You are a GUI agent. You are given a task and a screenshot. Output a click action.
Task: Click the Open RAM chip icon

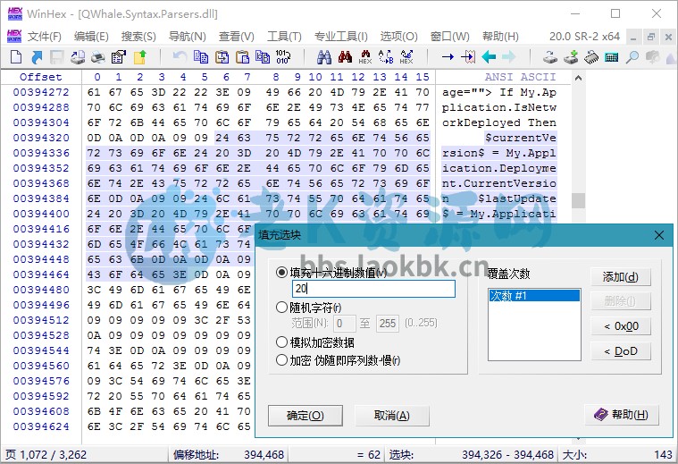pos(591,56)
